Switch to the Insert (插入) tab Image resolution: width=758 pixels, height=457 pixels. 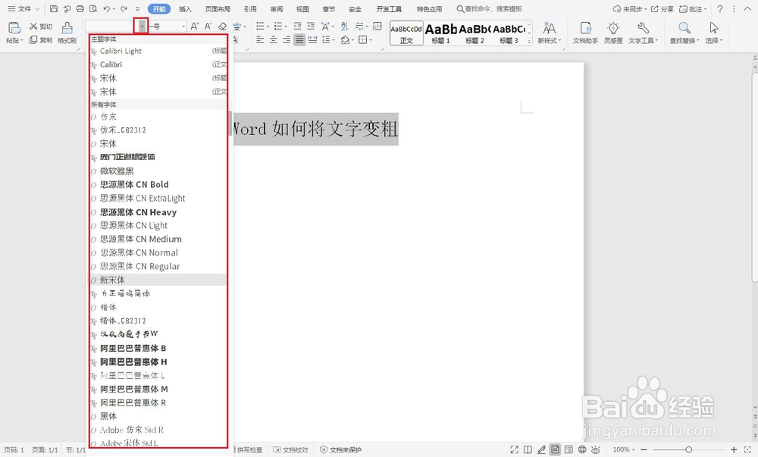coord(185,8)
